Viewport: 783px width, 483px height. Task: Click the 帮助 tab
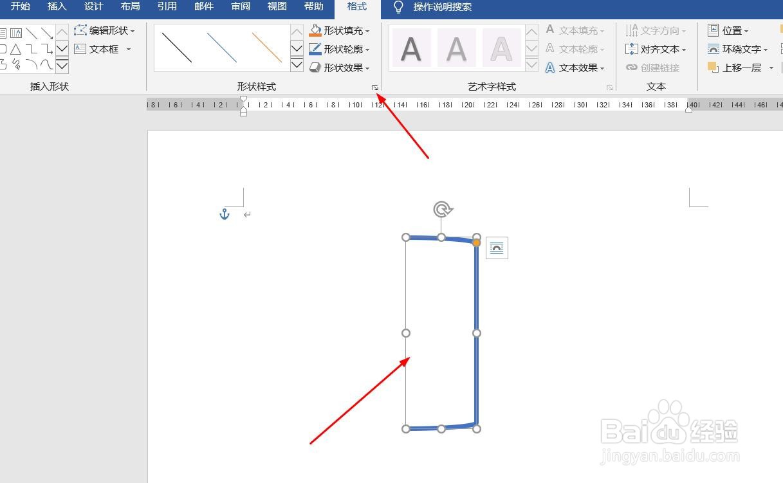[x=314, y=6]
